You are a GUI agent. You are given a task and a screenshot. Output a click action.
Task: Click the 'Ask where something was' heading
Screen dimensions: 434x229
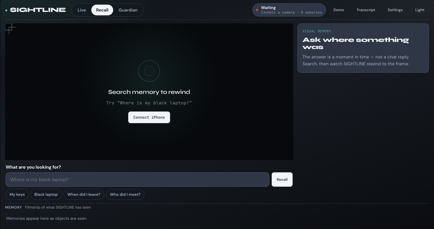(x=355, y=44)
